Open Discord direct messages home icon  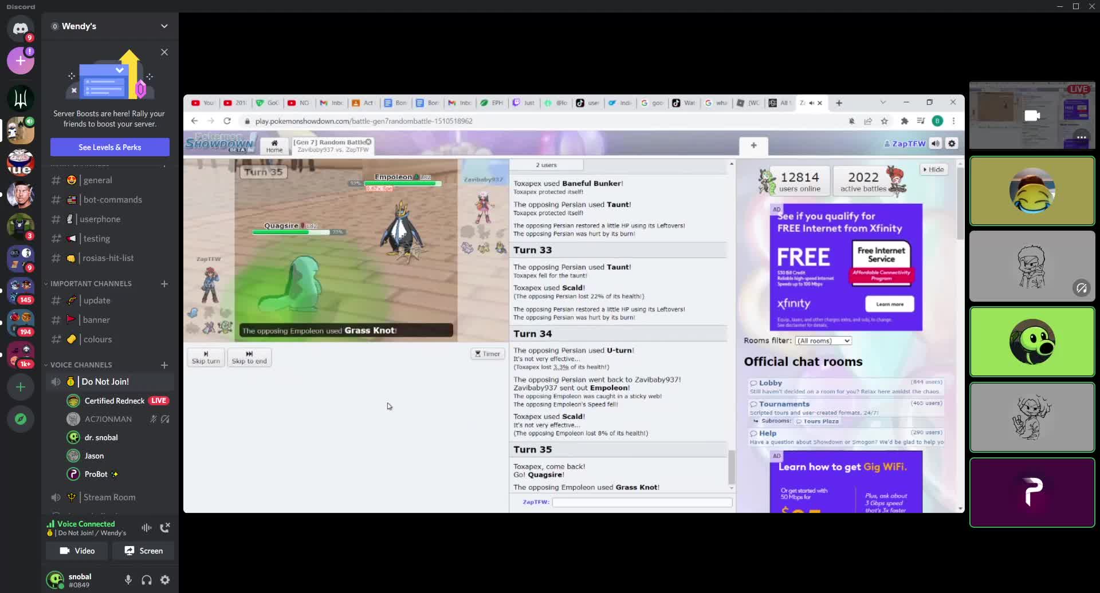pyautogui.click(x=21, y=29)
